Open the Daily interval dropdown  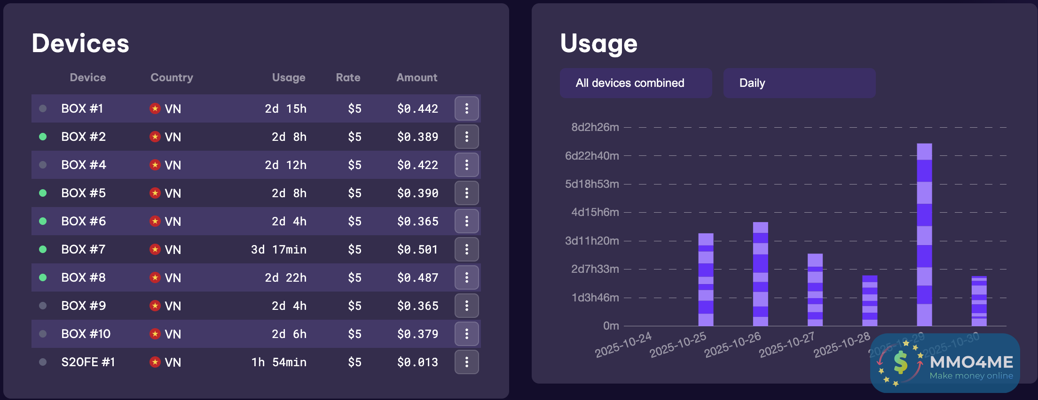(x=799, y=83)
